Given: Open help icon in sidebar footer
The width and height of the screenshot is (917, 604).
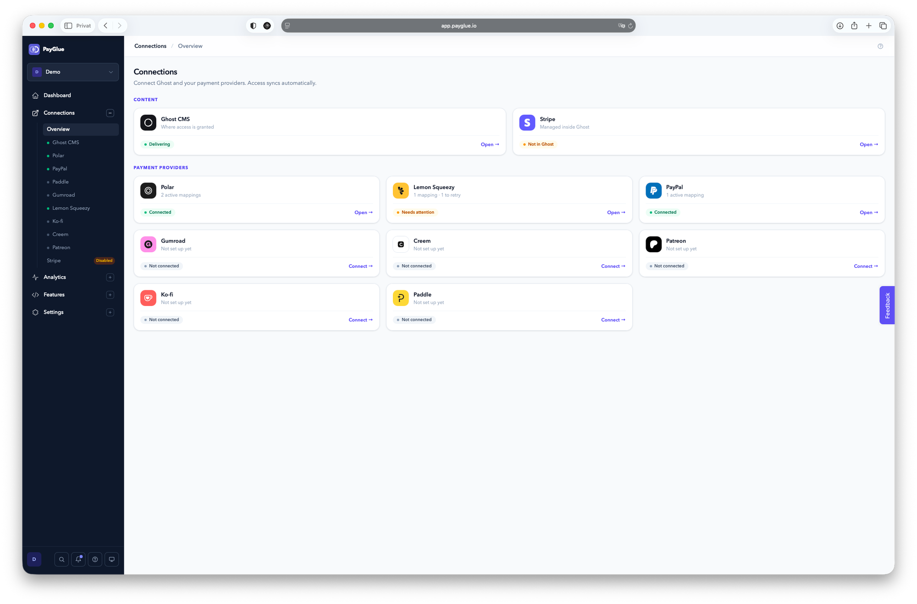Looking at the screenshot, I should click(95, 560).
